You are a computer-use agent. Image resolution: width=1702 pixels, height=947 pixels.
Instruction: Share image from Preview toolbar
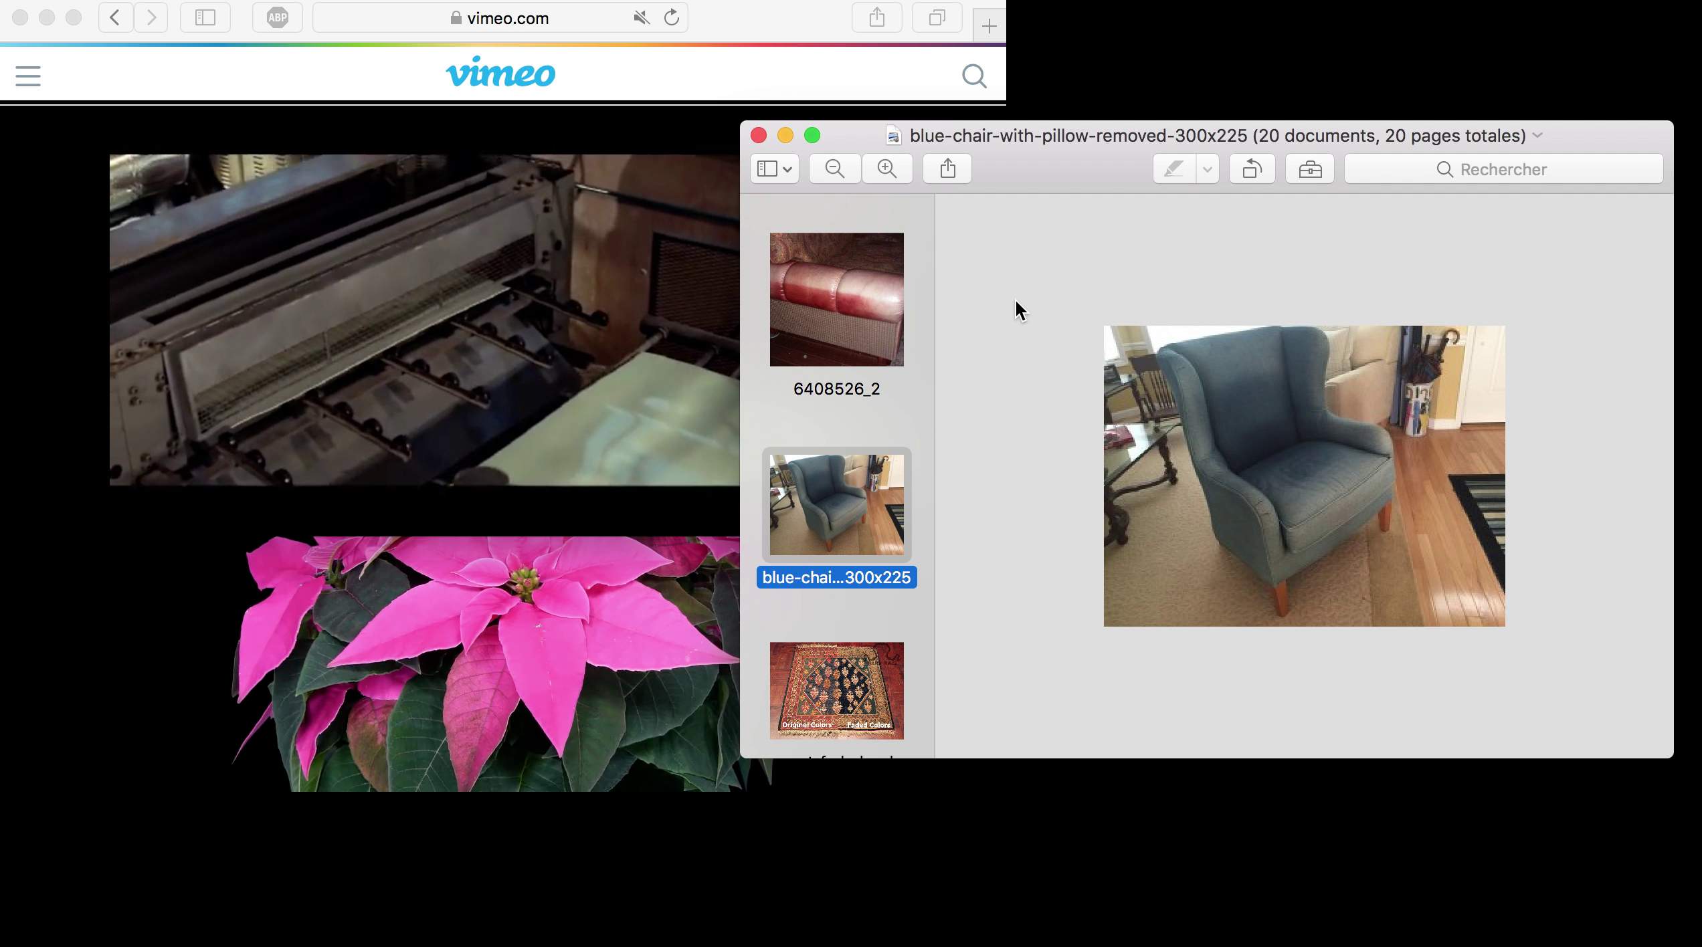[947, 169]
